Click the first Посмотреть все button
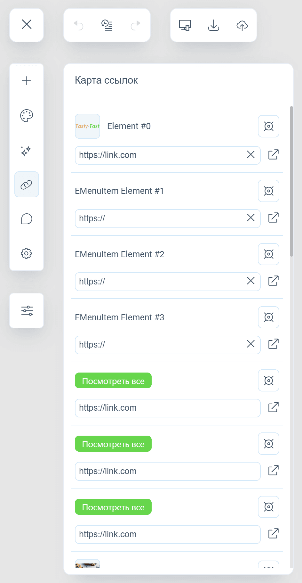302x583 pixels. point(113,381)
